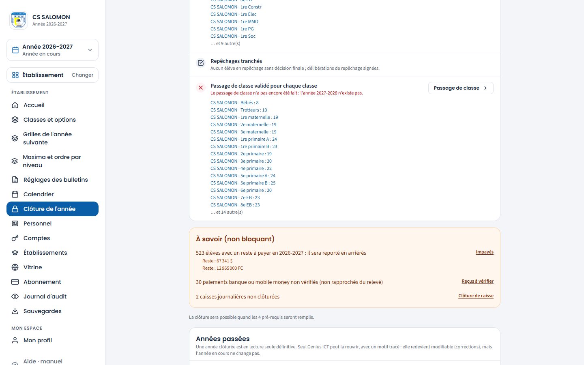The height and width of the screenshot is (365, 584).
Task: Click the graduation cap icon for Établissements
Action: click(15, 253)
